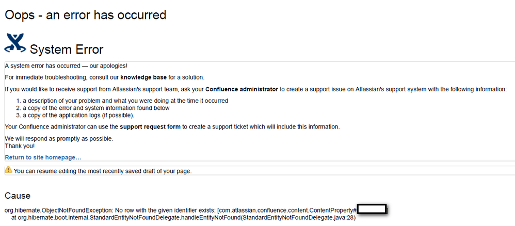Viewport: 515px width, 226px height.
Task: Click the 'We will respond as promptly' sentence
Action: tap(59, 139)
